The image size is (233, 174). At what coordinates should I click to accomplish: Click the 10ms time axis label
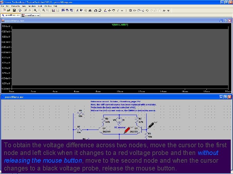pyautogui.click(x=120, y=92)
